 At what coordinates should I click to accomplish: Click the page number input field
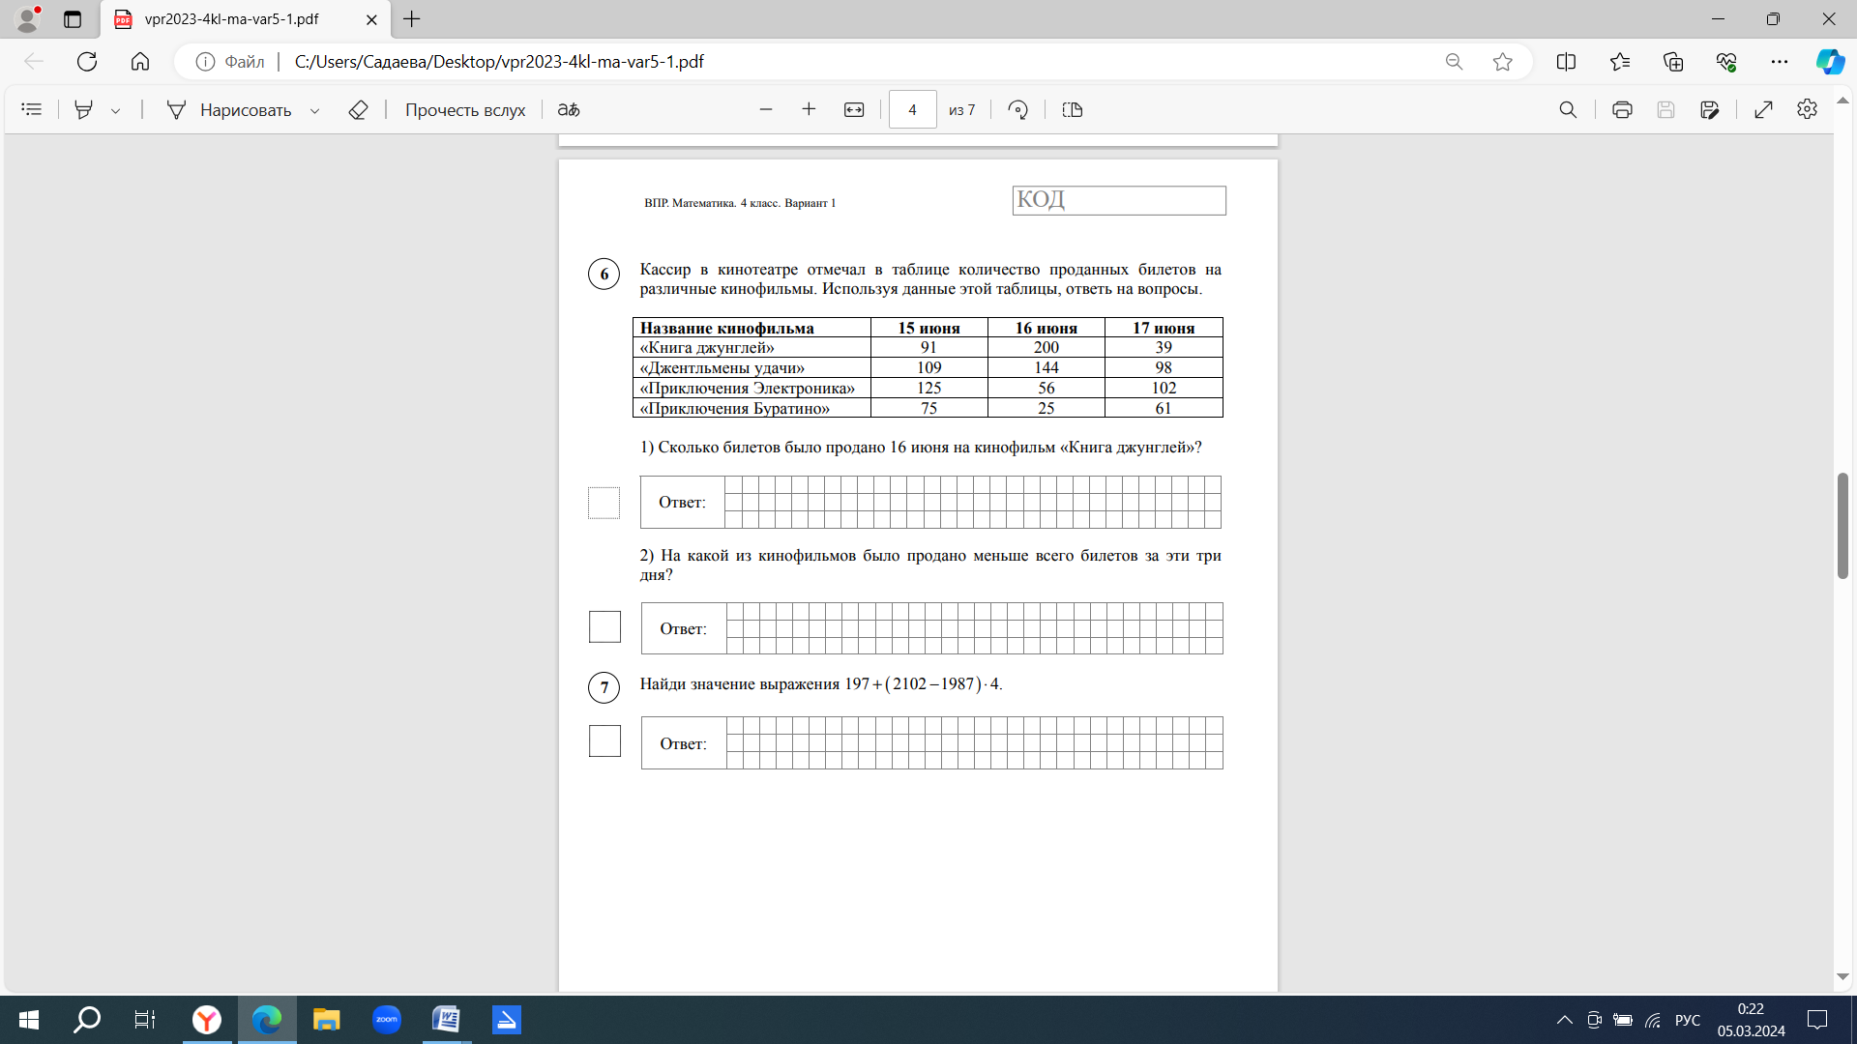click(x=912, y=110)
